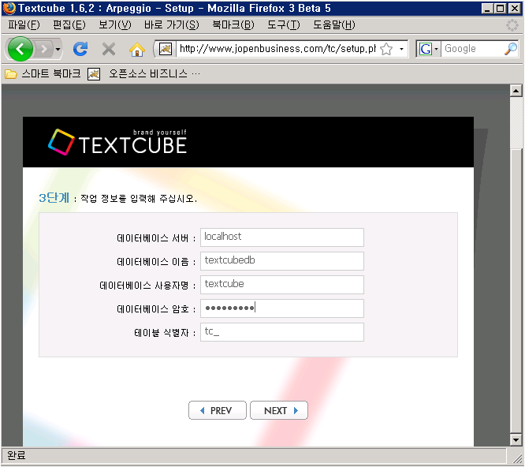
Task: Go to the Home page icon
Action: (137, 50)
